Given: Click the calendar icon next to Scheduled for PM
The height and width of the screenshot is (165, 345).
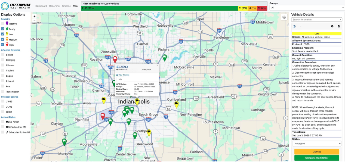Looking at the screenshot, I should click(8, 127).
